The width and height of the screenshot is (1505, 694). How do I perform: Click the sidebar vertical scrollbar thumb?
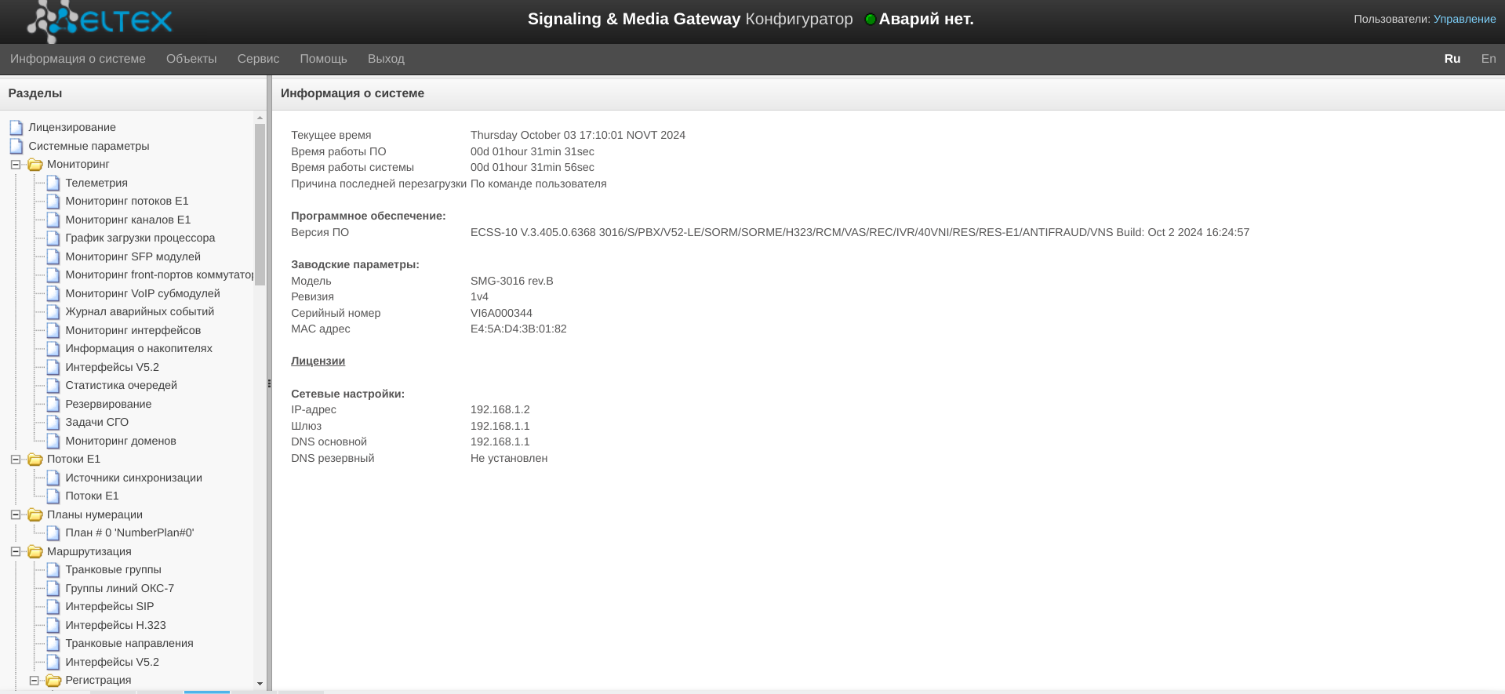(x=260, y=204)
